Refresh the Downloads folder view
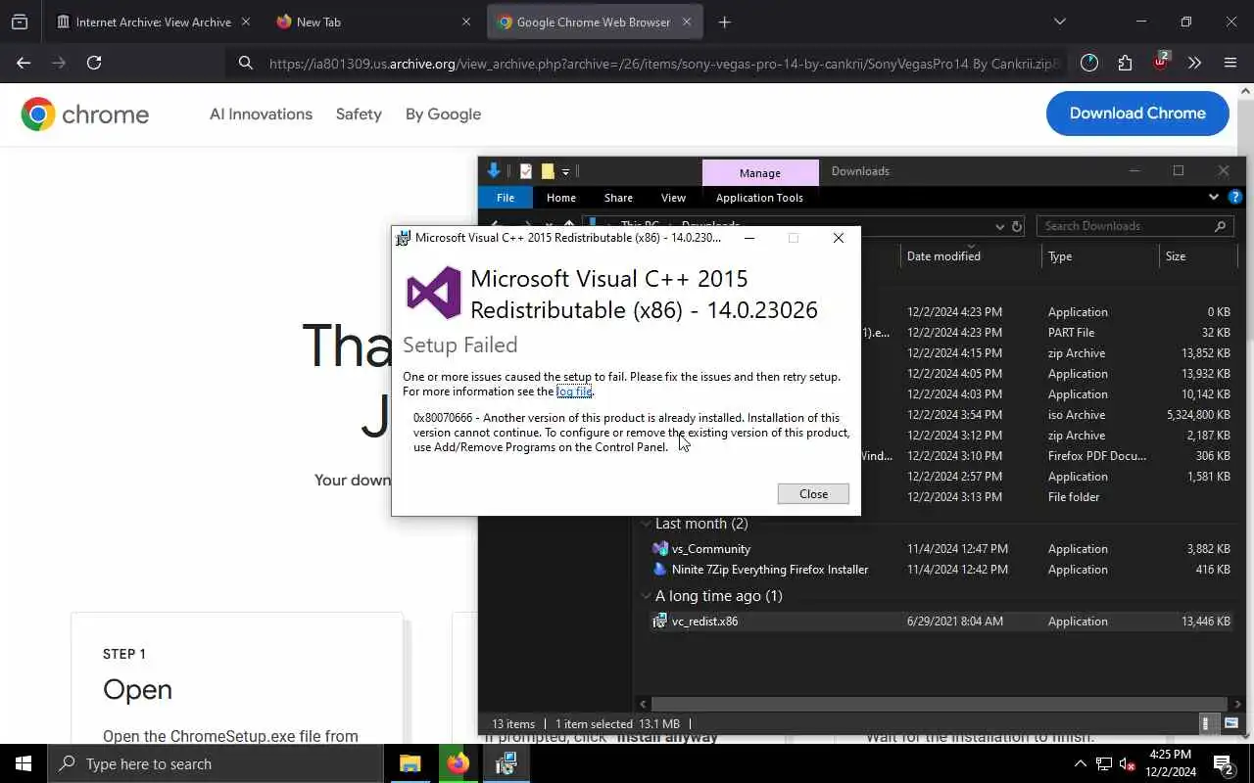This screenshot has width=1254, height=783. [1017, 226]
